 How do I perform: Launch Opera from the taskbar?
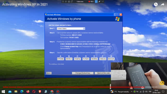pos(34,92)
